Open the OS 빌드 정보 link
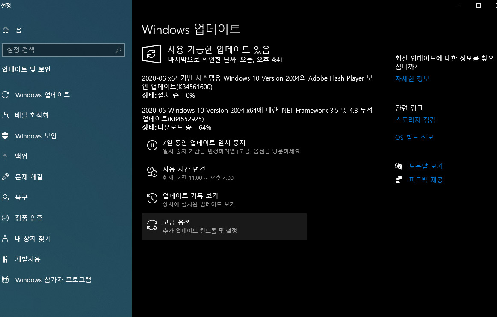Image resolution: width=497 pixels, height=317 pixels. click(x=414, y=137)
